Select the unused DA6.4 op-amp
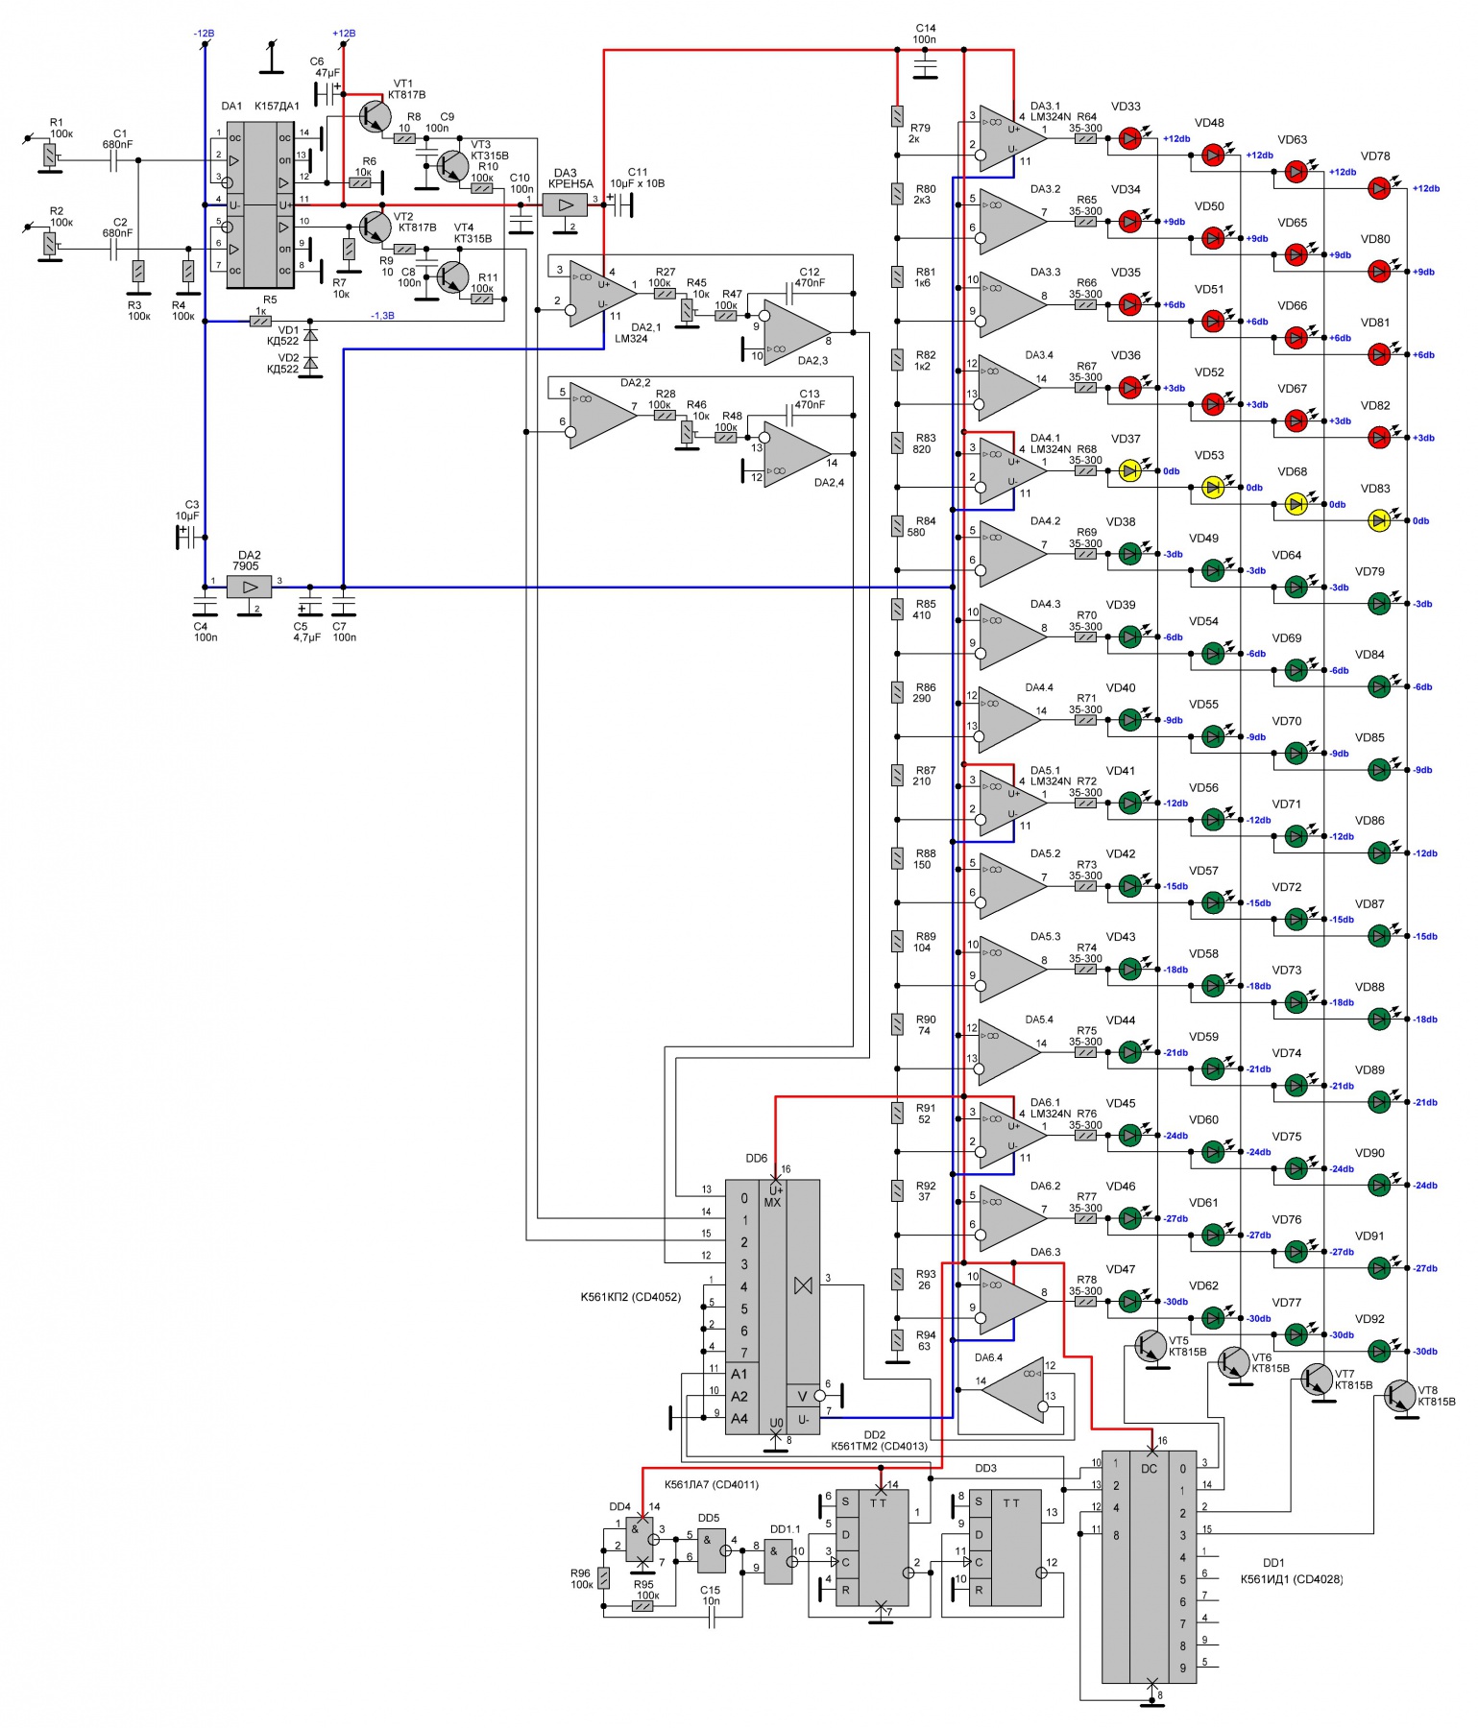 coord(1013,1391)
